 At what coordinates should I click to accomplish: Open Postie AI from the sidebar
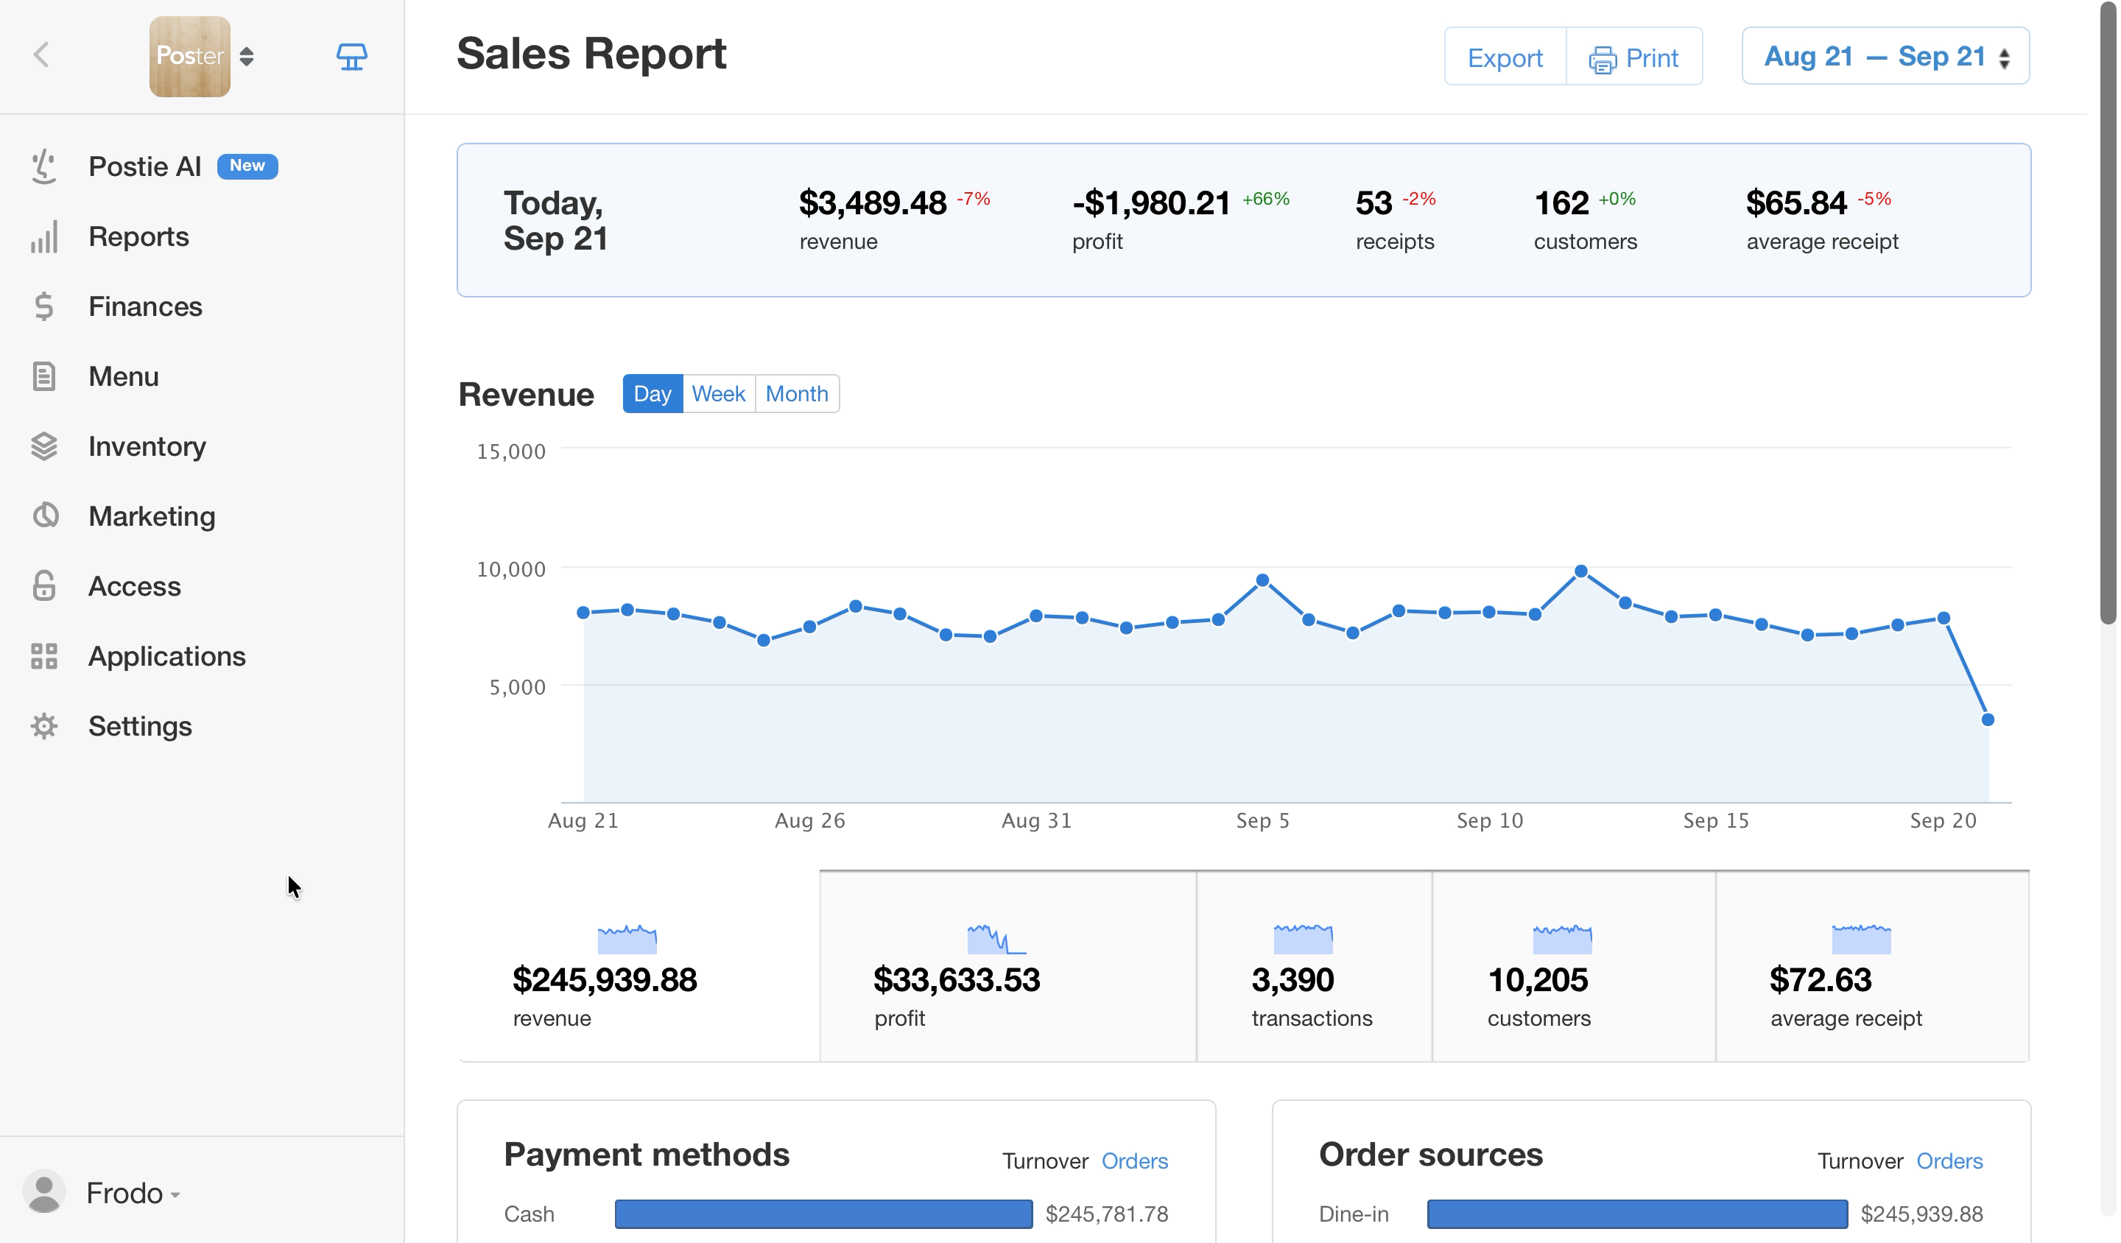[x=145, y=166]
